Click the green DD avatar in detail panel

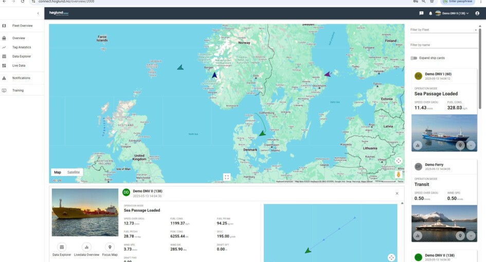point(126,193)
